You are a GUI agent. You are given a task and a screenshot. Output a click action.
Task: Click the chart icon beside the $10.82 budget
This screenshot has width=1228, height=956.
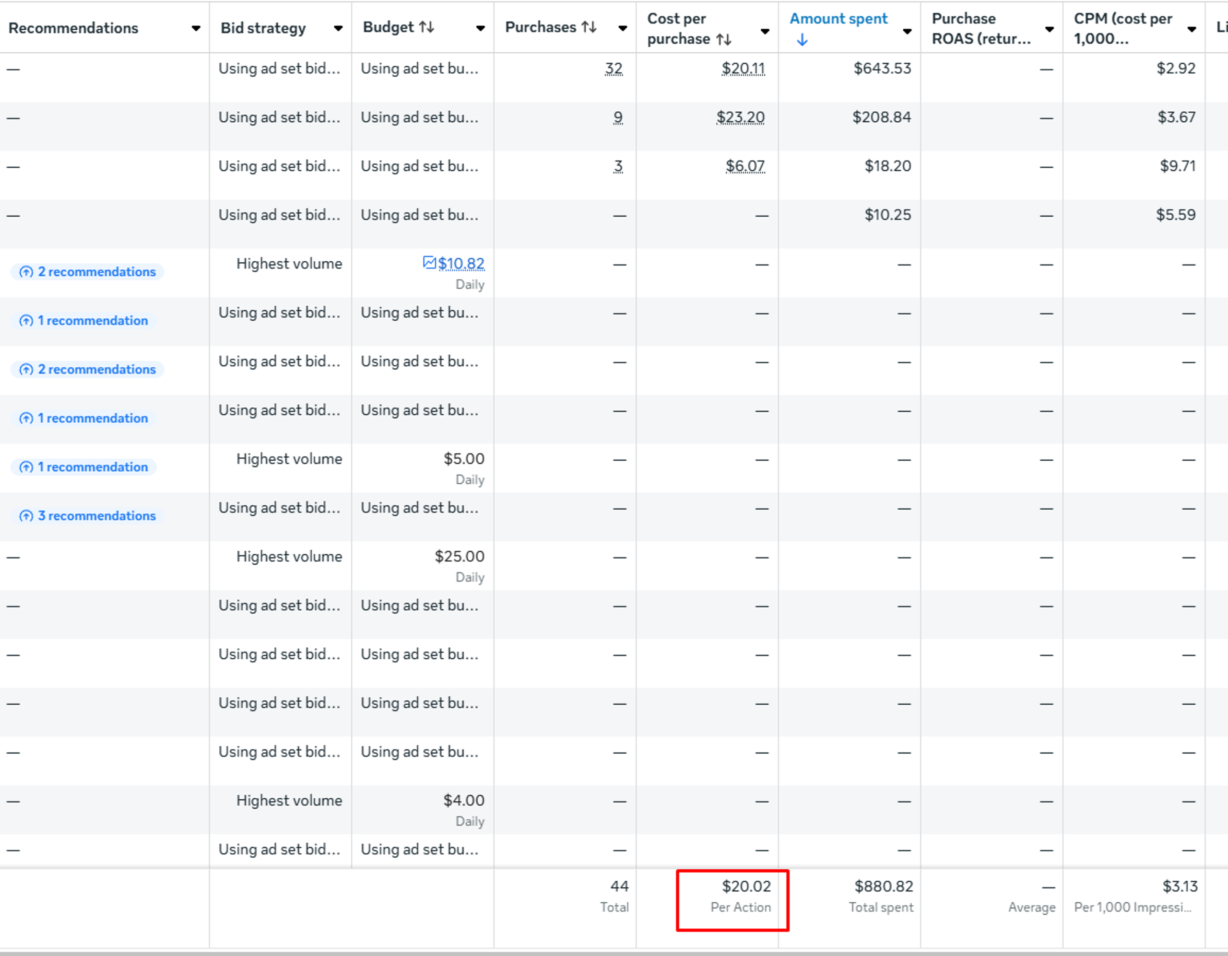[429, 262]
